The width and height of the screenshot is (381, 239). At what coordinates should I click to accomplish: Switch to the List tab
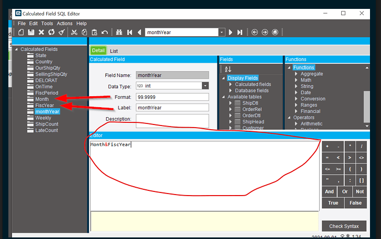114,51
